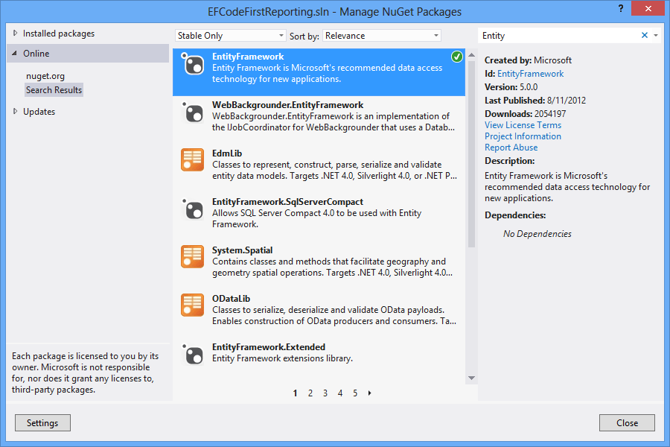Image resolution: width=670 pixels, height=447 pixels.
Task: Close the Manage NuGet Packages window
Action: [x=648, y=8]
